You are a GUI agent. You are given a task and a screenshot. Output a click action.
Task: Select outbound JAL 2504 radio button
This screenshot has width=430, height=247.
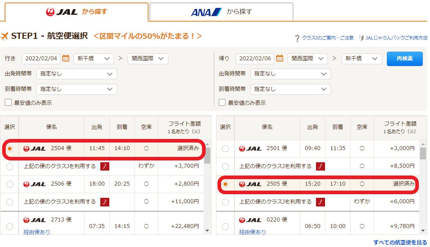coord(10,148)
